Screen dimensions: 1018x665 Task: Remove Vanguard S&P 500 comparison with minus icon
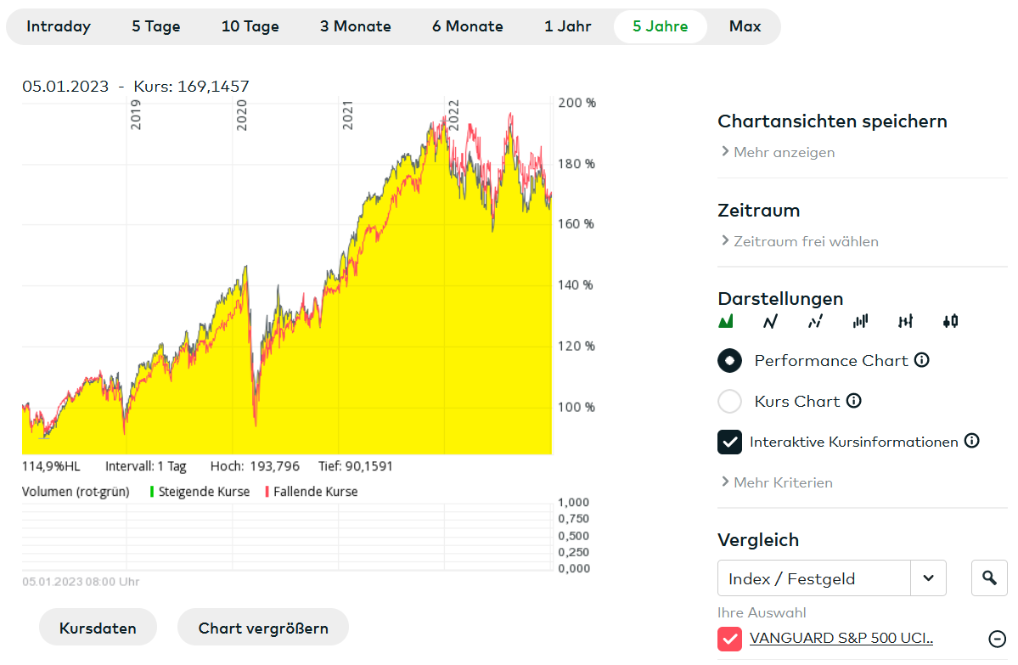coord(998,639)
